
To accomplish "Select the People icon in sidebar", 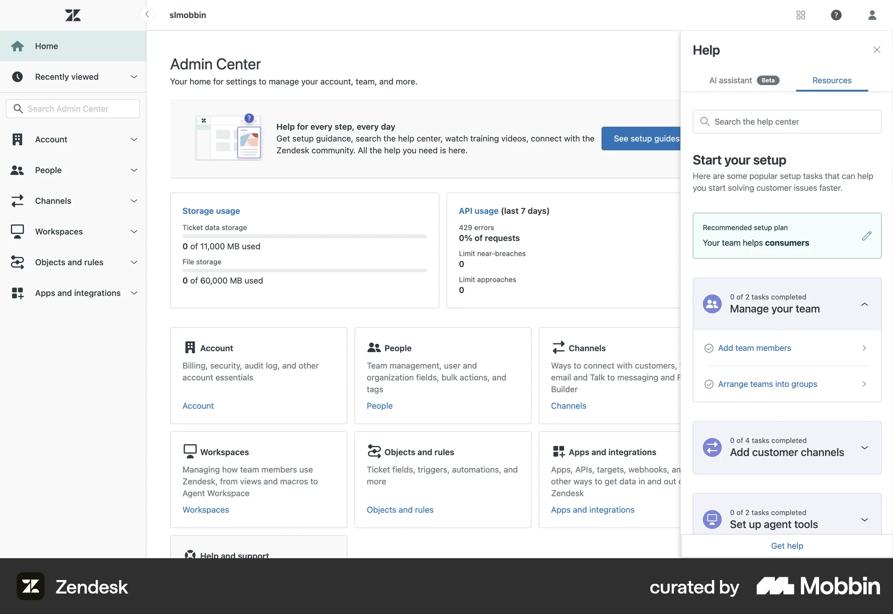I will (x=18, y=170).
